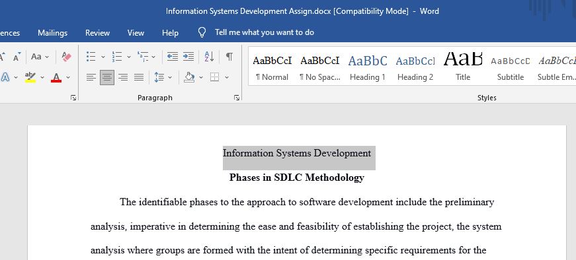The width and height of the screenshot is (576, 260).
Task: Switch to the View tab
Action: tap(136, 33)
